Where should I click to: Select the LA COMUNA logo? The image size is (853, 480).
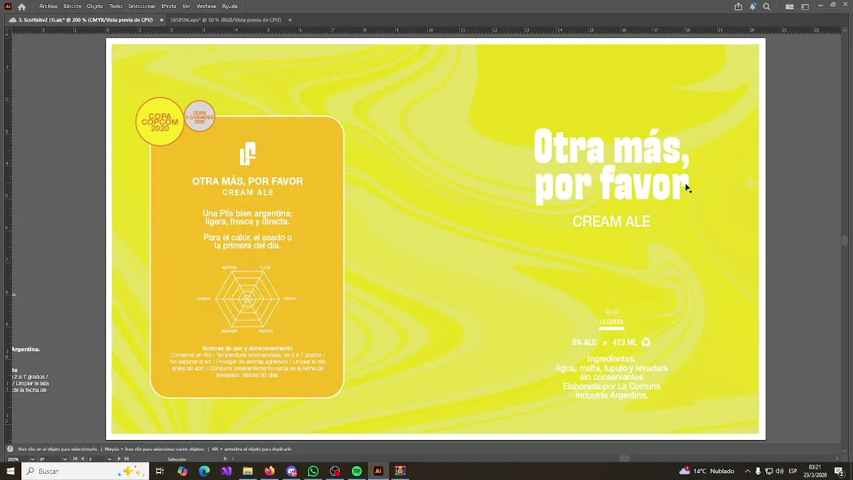(x=611, y=319)
